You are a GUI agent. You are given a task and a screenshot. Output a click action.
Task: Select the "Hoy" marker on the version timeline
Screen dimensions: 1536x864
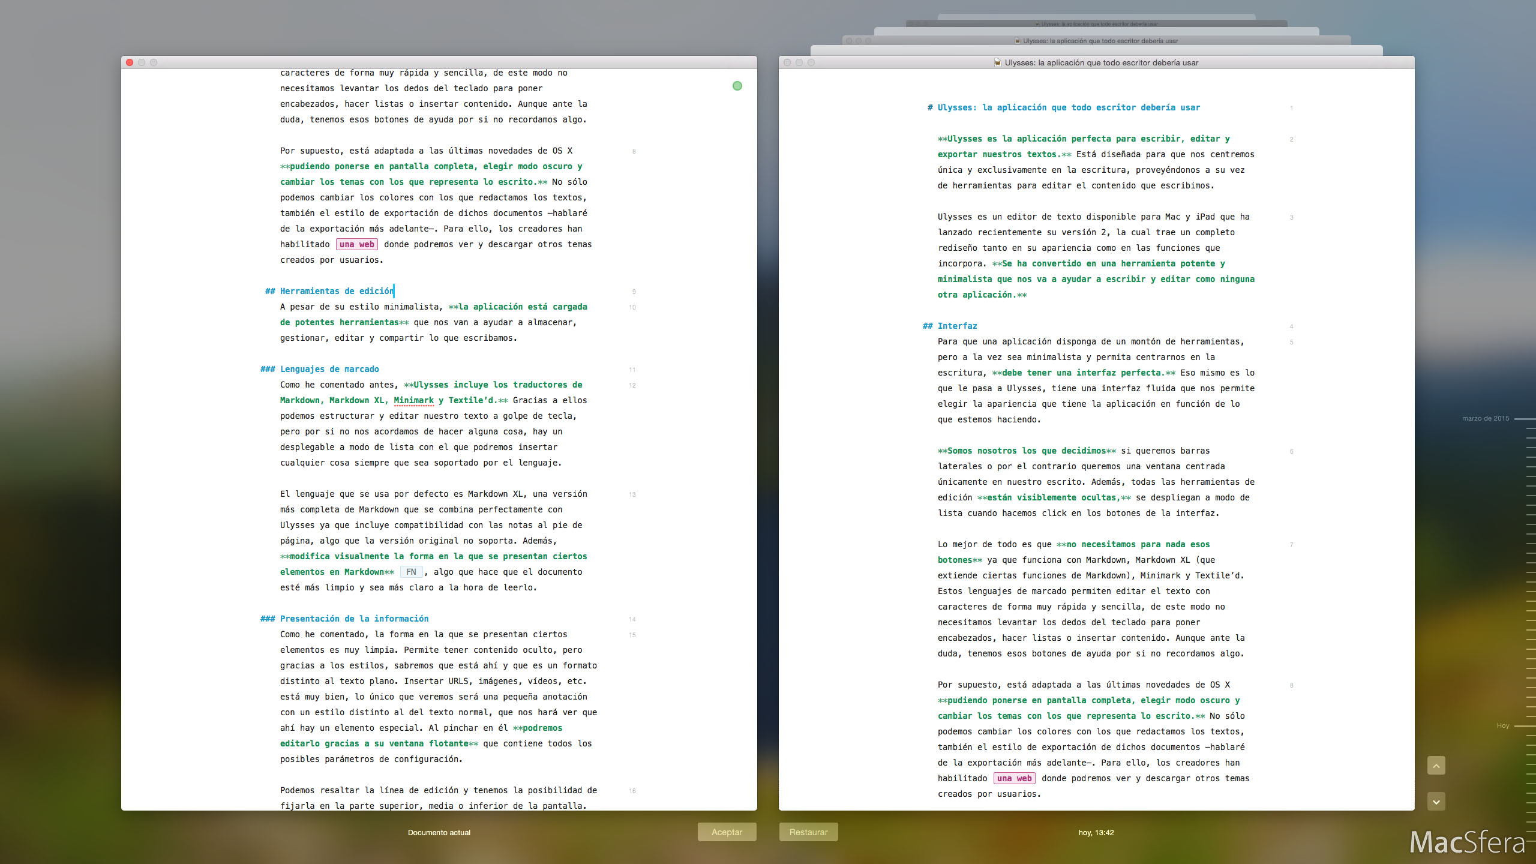point(1503,725)
